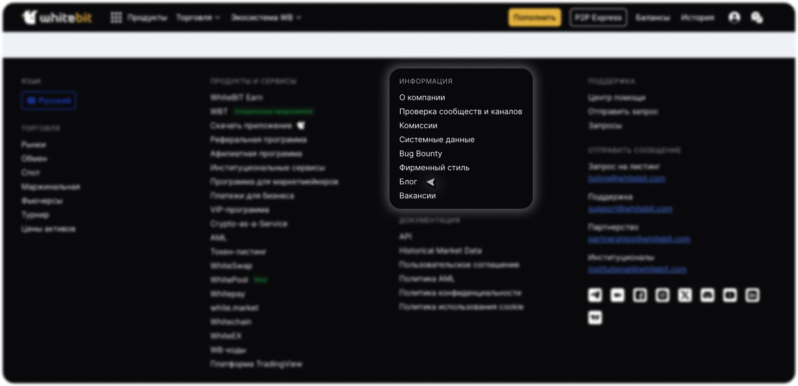
Task: Open the Bug Bounty link
Action: click(420, 154)
